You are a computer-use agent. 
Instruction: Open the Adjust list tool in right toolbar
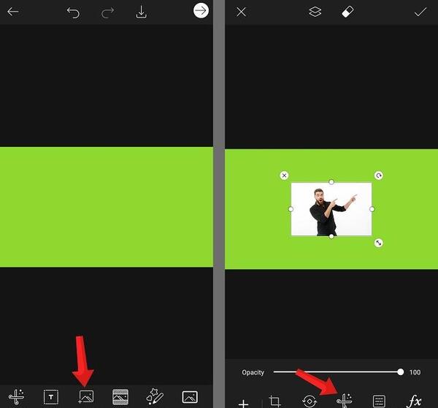379,401
